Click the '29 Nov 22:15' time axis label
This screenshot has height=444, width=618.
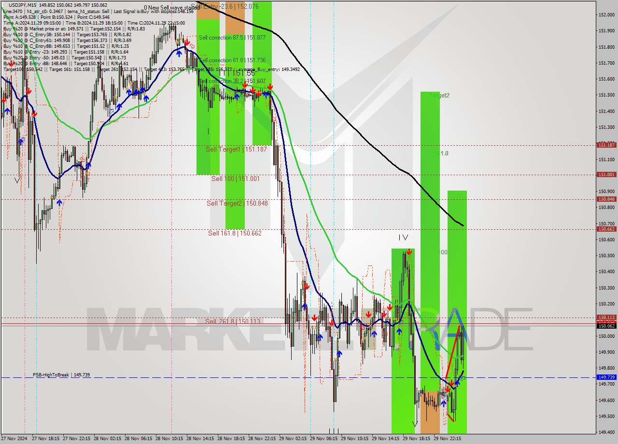(x=448, y=439)
